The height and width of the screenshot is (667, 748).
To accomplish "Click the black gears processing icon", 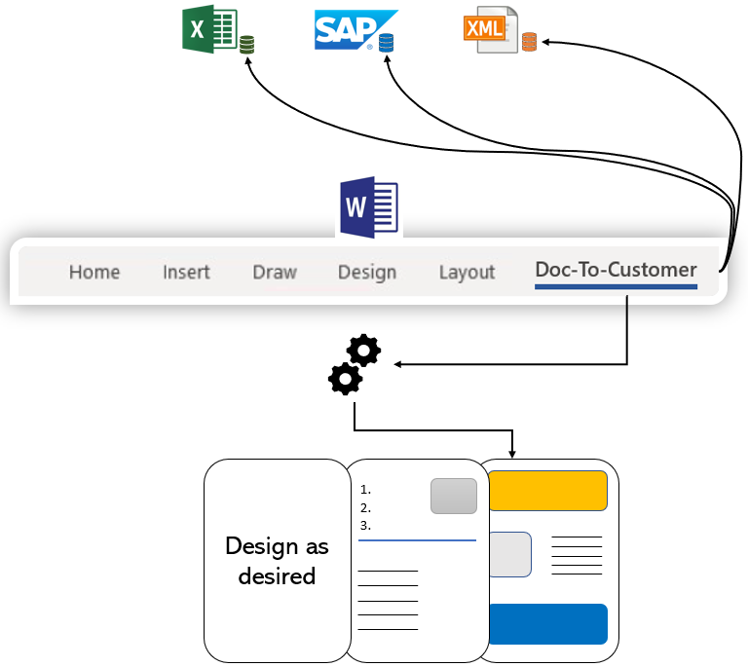I will pos(355,364).
